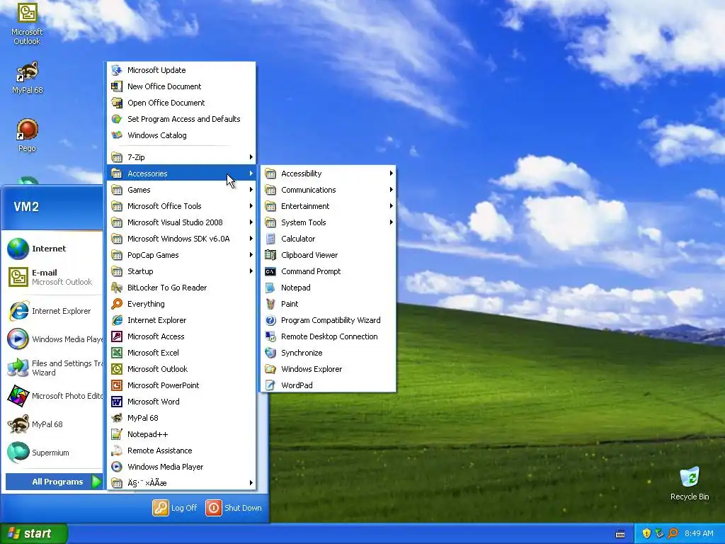Open Microsoft Outlook in All Programs list
725x544 pixels.
[x=181, y=368]
